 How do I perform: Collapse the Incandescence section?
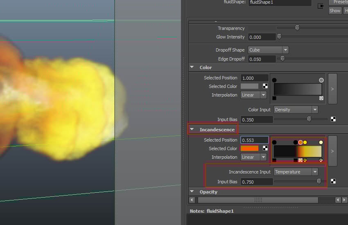192,129
